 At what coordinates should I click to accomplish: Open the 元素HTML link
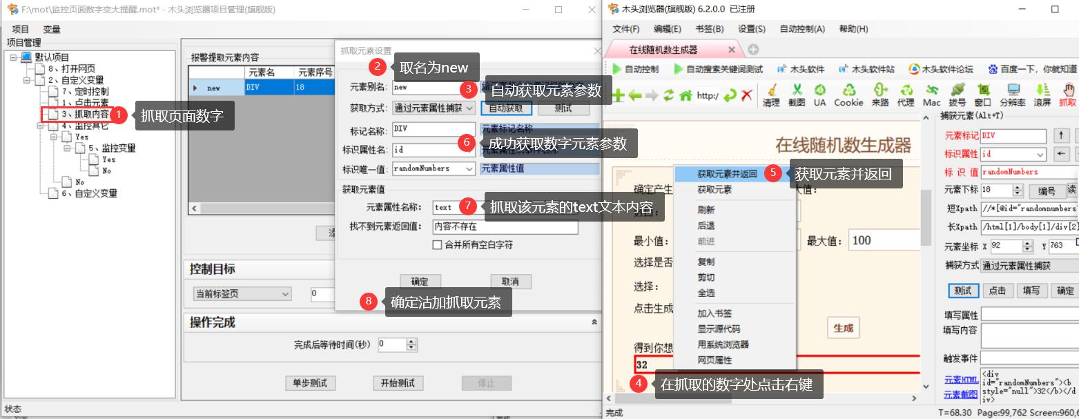point(960,380)
